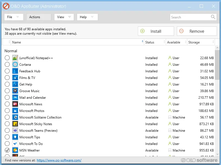221x165 pixels.
Task: Click the Microsoft To Do icon
Action: (15, 144)
